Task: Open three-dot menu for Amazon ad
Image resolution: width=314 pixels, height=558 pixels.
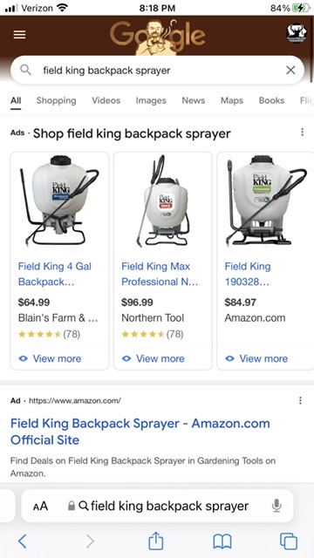Action: pyautogui.click(x=300, y=401)
